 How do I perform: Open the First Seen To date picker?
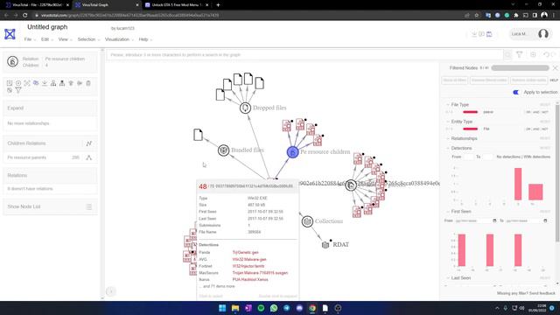(x=545, y=220)
